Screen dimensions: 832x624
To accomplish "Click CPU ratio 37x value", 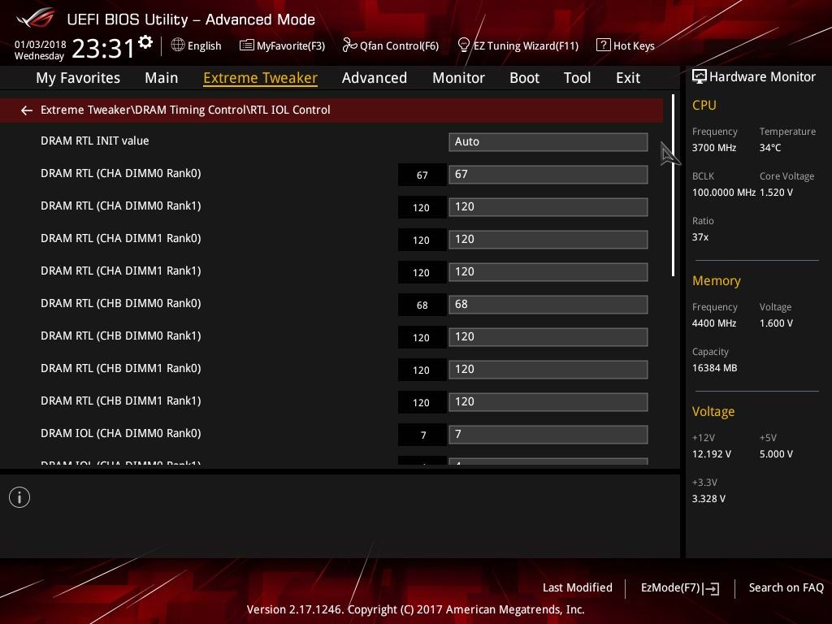I will point(700,237).
